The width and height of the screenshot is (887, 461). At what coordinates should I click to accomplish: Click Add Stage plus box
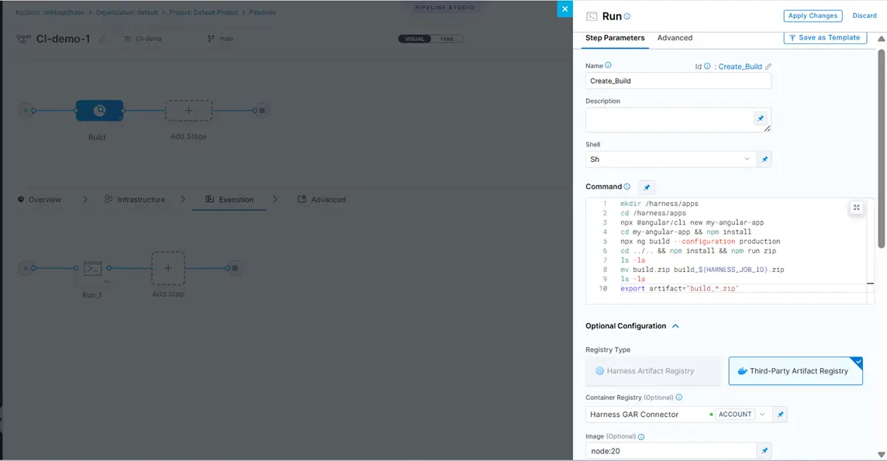click(x=188, y=111)
